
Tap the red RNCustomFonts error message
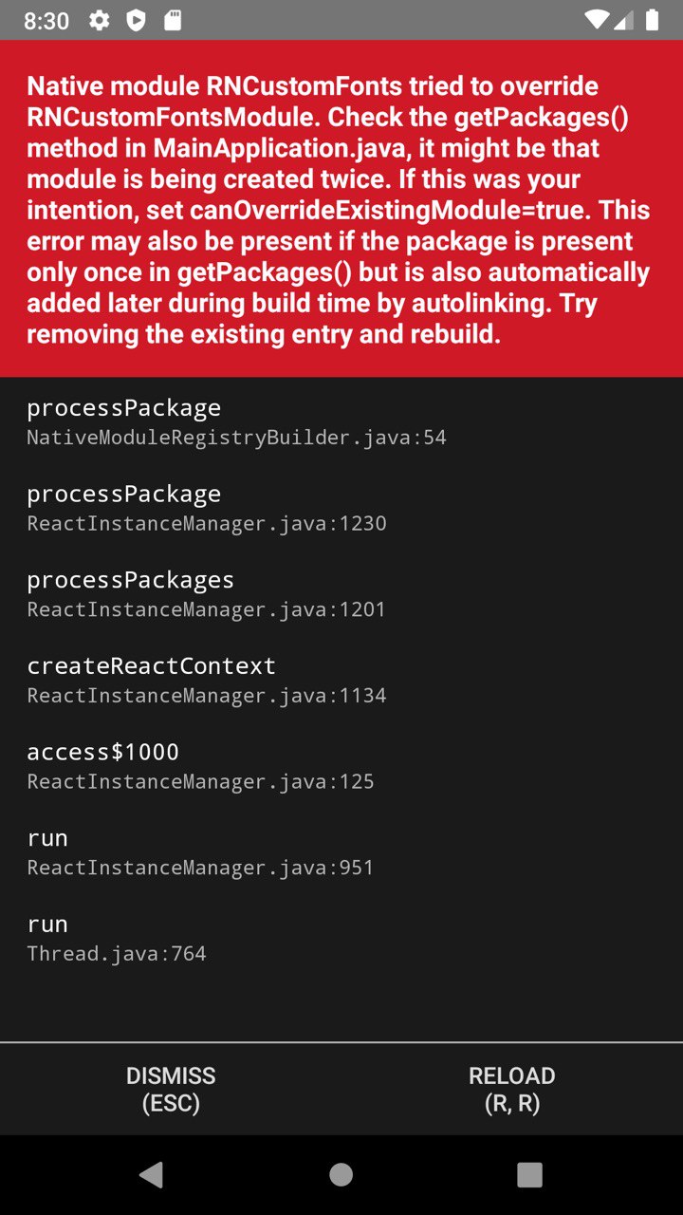coord(341,209)
